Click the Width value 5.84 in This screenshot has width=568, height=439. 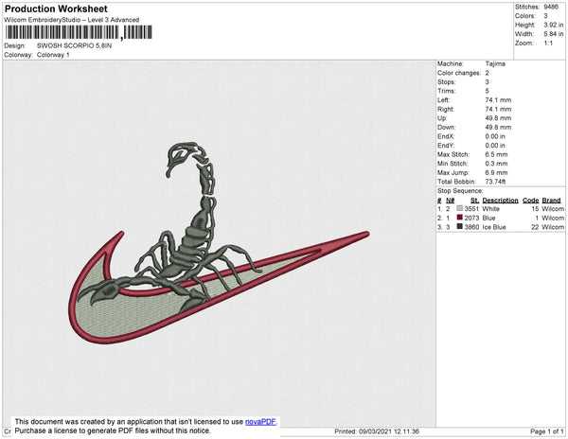click(x=553, y=34)
